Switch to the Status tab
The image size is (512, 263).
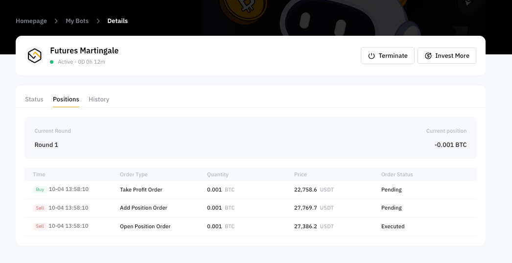(x=34, y=99)
